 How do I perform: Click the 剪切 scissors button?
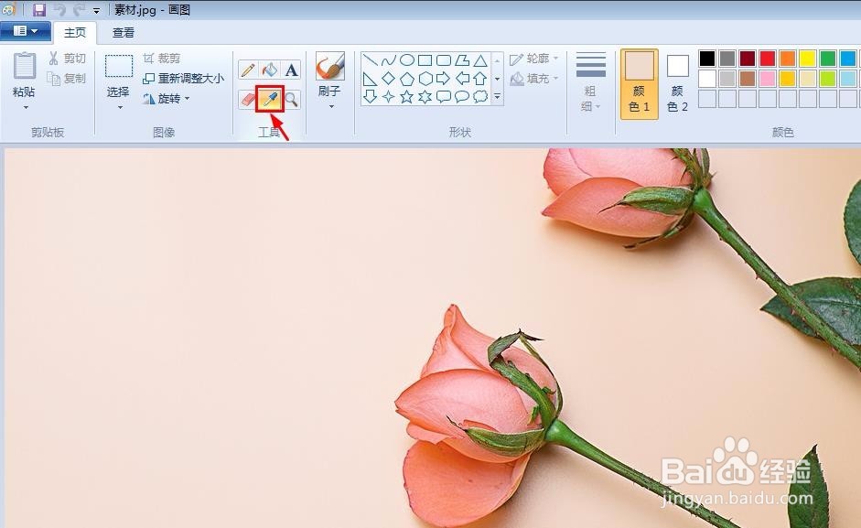[x=67, y=59]
